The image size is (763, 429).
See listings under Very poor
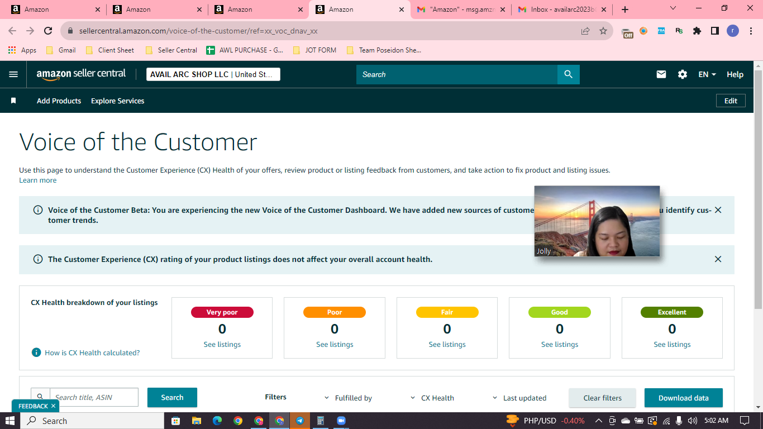click(222, 345)
